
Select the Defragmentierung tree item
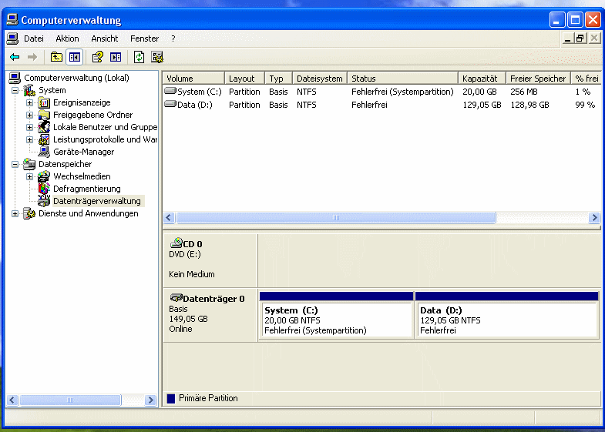87,189
